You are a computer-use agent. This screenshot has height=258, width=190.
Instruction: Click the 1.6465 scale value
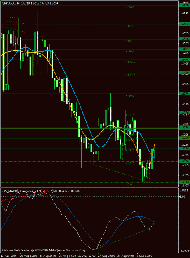click(x=184, y=64)
